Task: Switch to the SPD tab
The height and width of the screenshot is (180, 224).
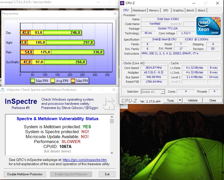Action: 166,10
